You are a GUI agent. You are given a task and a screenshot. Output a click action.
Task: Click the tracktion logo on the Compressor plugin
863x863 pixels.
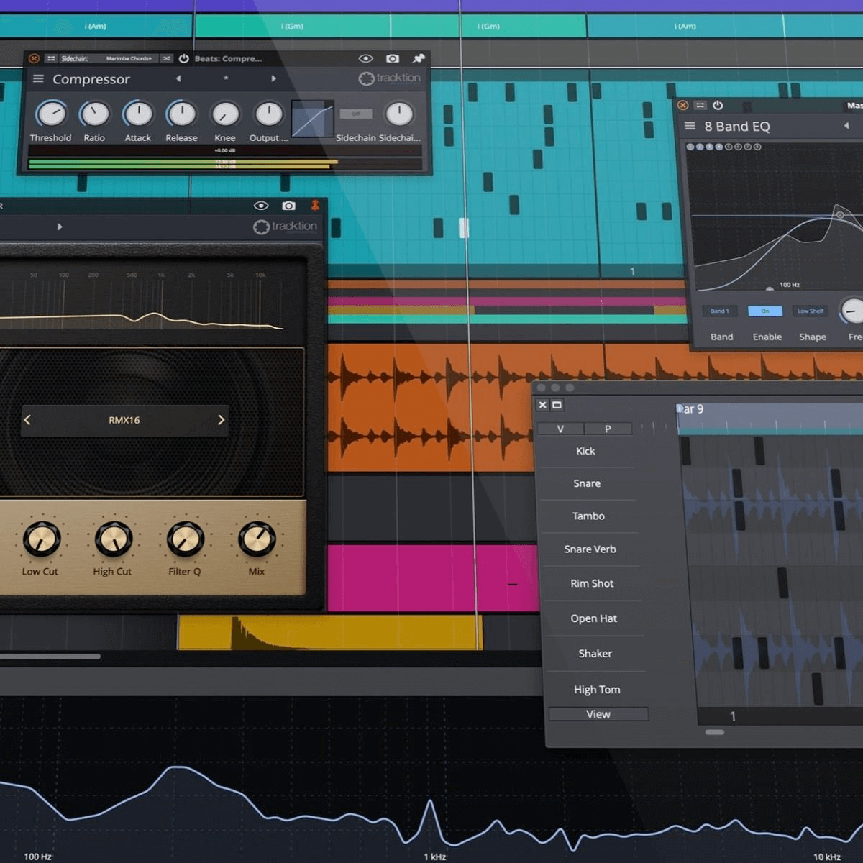click(x=388, y=79)
